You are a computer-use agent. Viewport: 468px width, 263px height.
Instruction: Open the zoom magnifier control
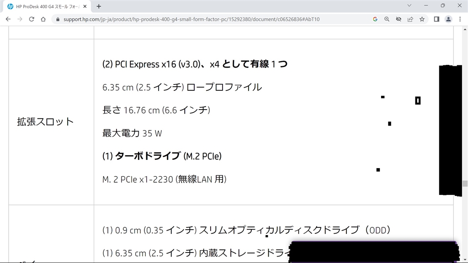pos(387,19)
